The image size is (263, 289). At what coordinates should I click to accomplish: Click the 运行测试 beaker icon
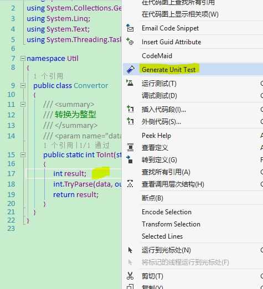tap(130, 83)
